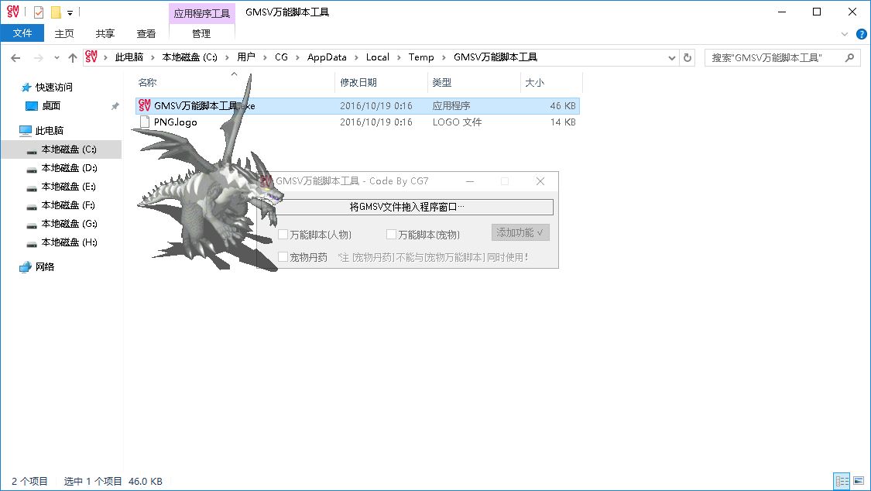The image size is (871, 491).
Task: Click the Back navigation arrow
Action: (15, 57)
